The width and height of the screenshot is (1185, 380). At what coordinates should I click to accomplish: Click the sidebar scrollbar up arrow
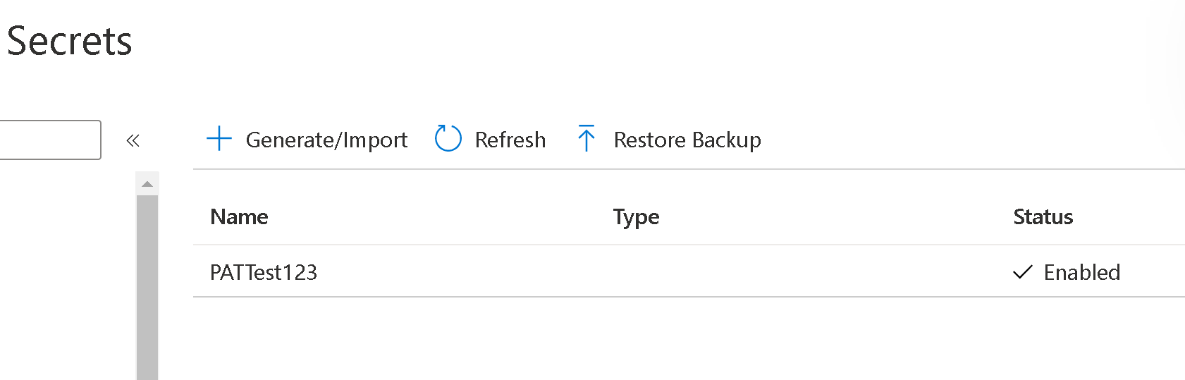[147, 184]
